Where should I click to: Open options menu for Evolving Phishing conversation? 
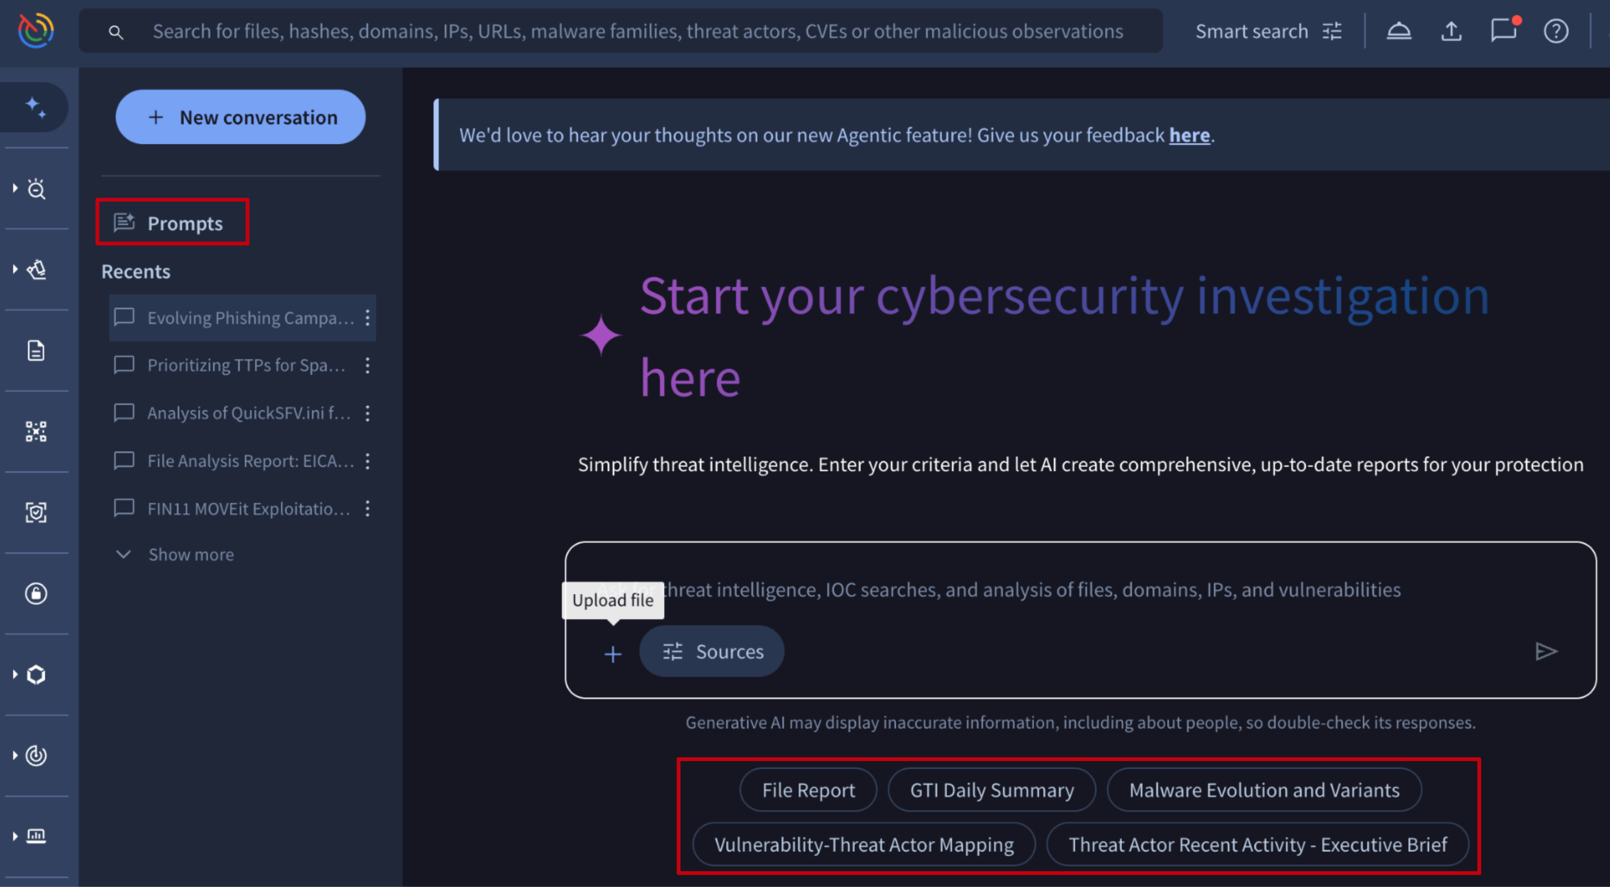pos(367,317)
